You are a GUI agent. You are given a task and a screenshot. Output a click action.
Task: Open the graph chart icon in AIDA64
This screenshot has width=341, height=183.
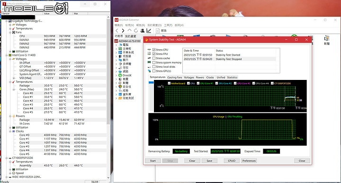[x=149, y=31]
